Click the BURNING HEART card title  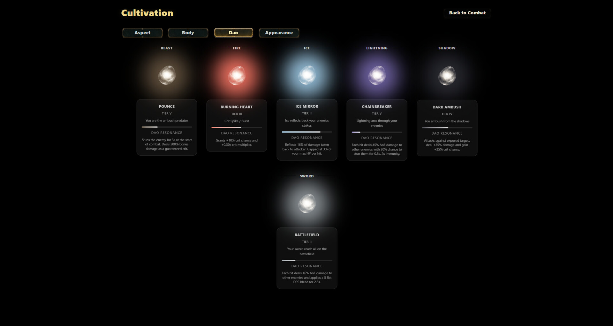coord(237,107)
